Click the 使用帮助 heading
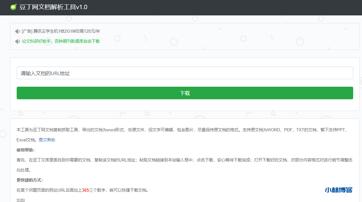The height and width of the screenshot is (202, 362). [26, 150]
